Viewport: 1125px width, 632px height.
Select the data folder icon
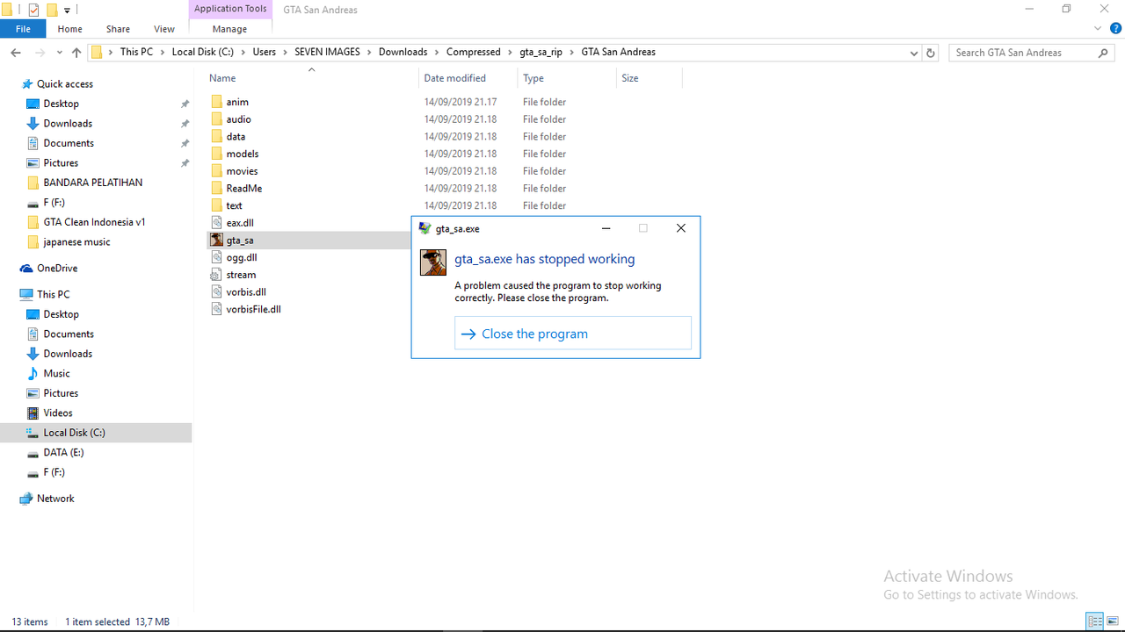click(x=217, y=136)
